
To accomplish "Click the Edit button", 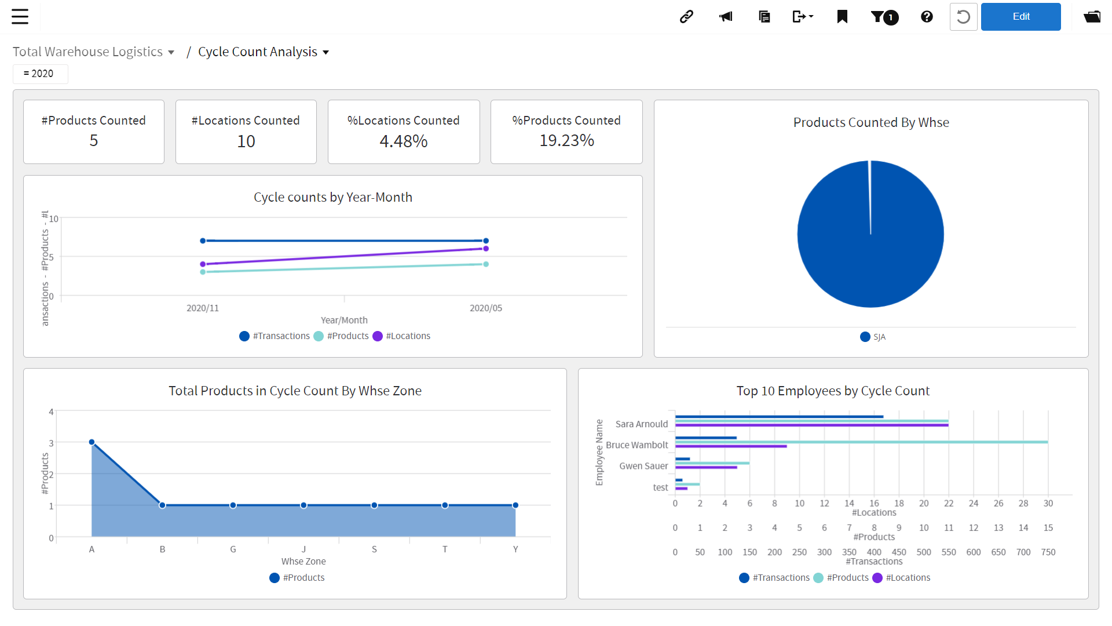I will (x=1020, y=17).
